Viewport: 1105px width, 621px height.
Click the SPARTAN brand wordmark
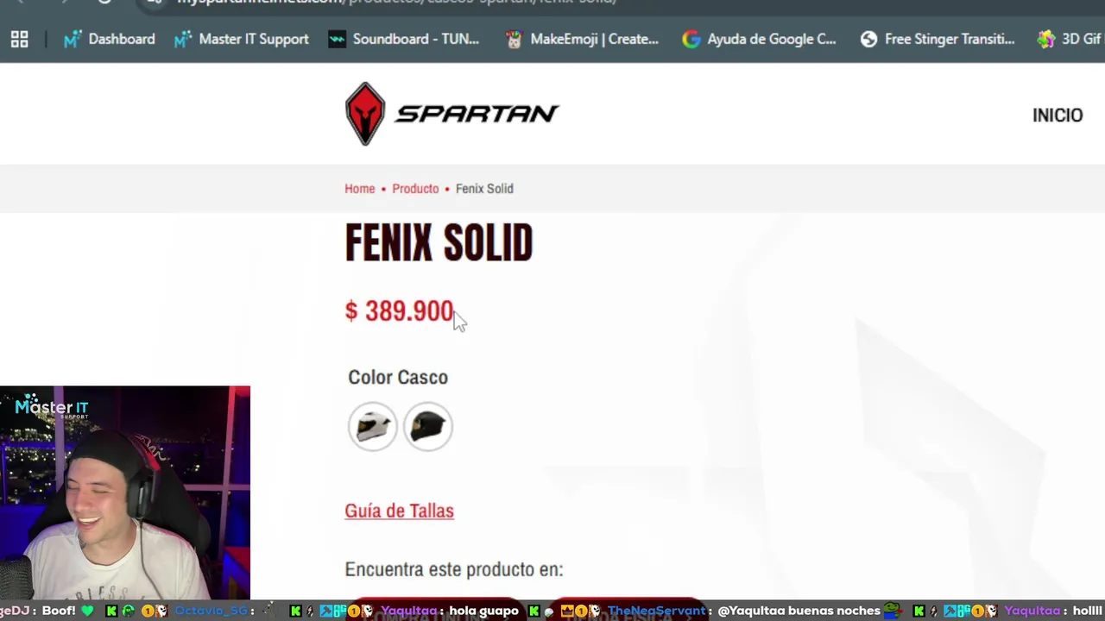(x=477, y=114)
